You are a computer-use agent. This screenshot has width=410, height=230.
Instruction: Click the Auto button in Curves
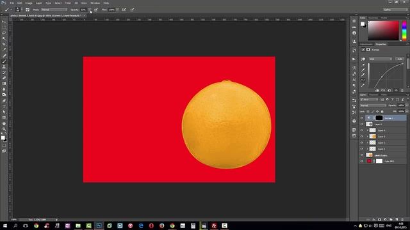tap(400, 59)
